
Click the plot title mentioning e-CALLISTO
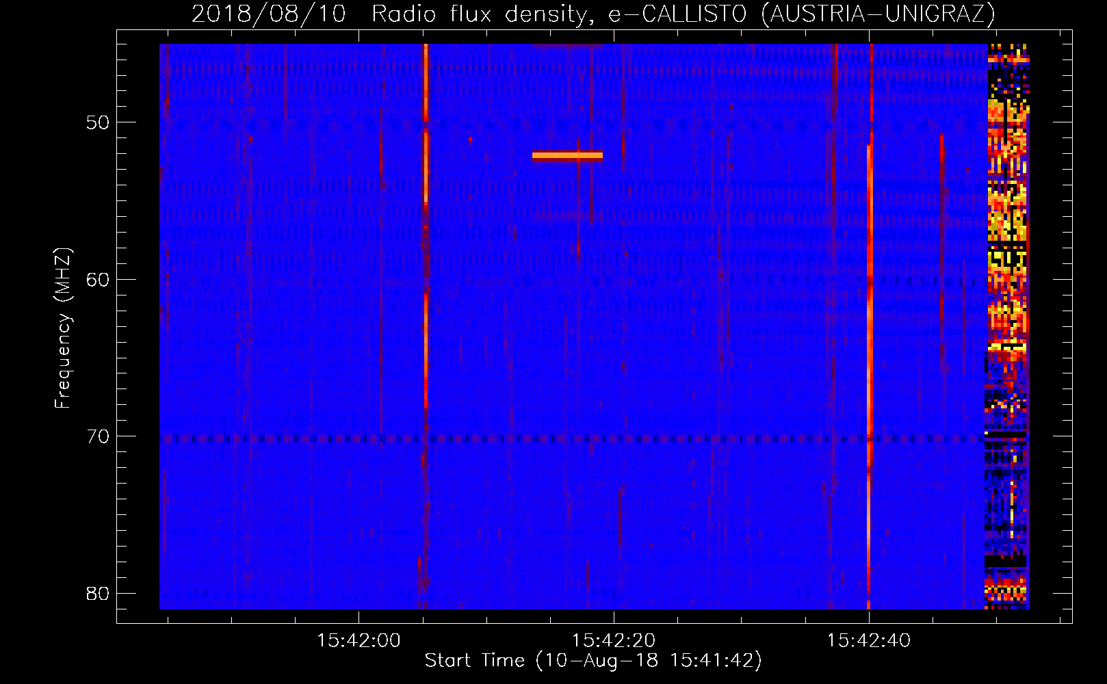[593, 14]
